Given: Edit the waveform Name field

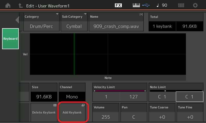Looking at the screenshot, I should coord(116,26).
